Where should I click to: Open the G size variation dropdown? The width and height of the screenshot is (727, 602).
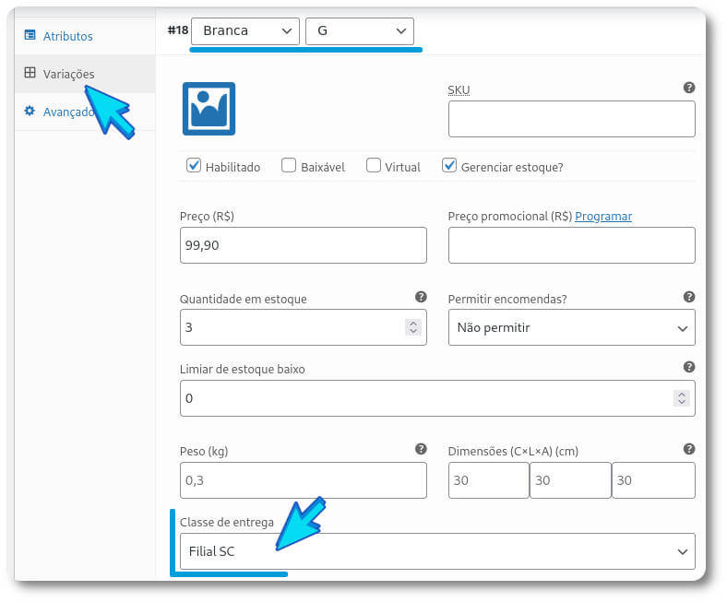pyautogui.click(x=360, y=31)
